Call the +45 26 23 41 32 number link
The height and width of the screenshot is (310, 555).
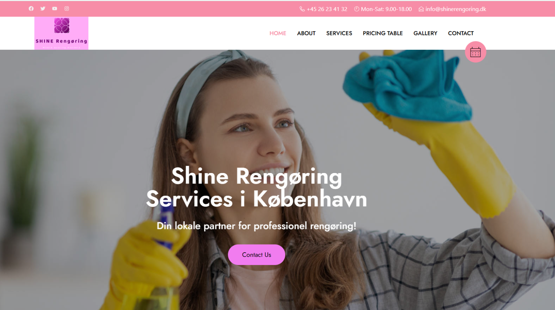[x=327, y=9]
